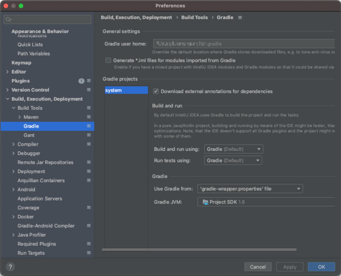Click the Apply button
Viewport: 341px width, 276px height.
(x=290, y=267)
